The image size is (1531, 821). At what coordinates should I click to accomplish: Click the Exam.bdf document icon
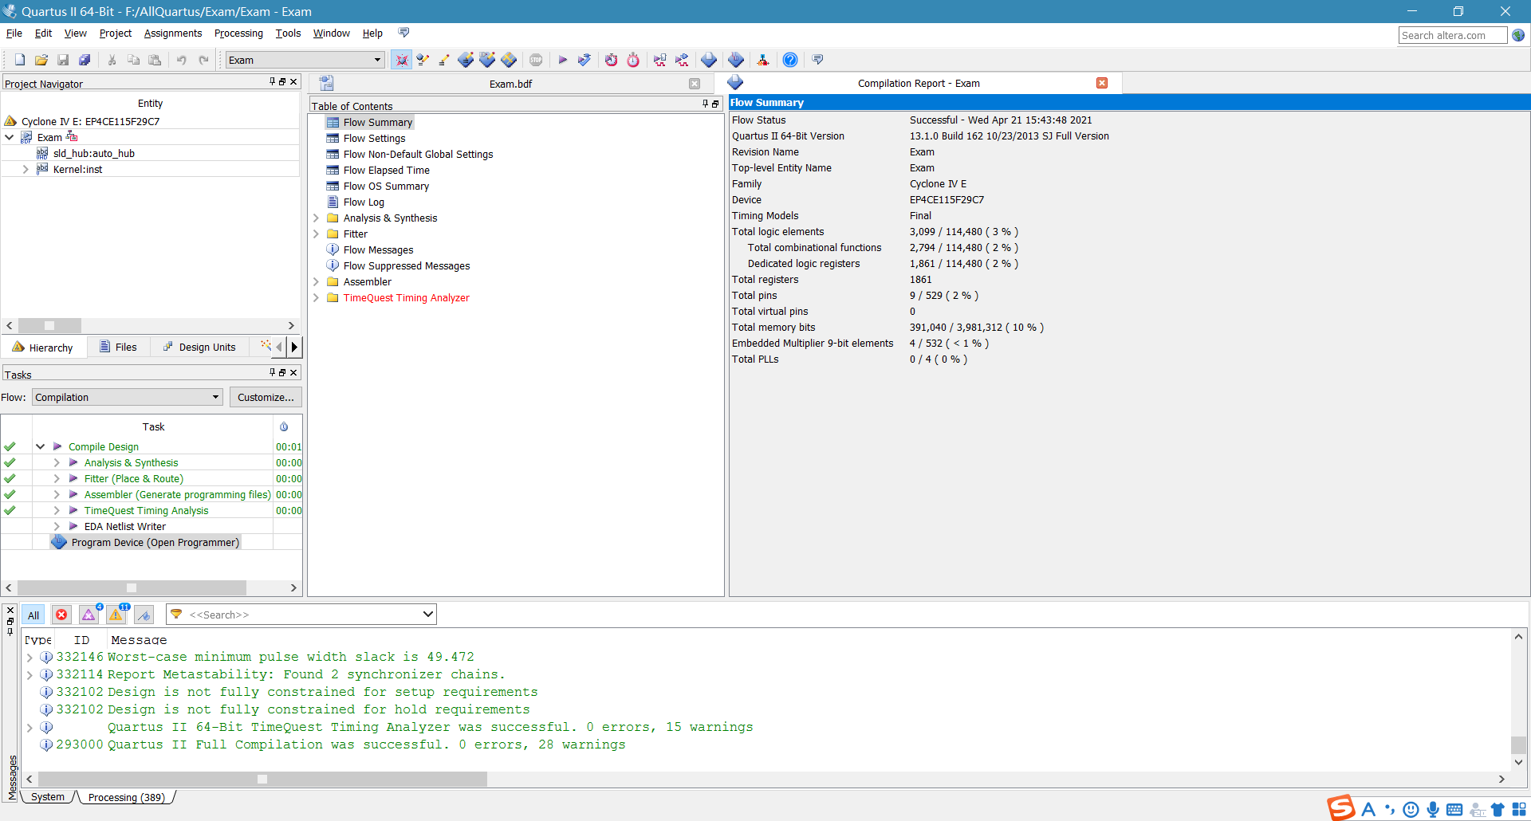tap(326, 84)
